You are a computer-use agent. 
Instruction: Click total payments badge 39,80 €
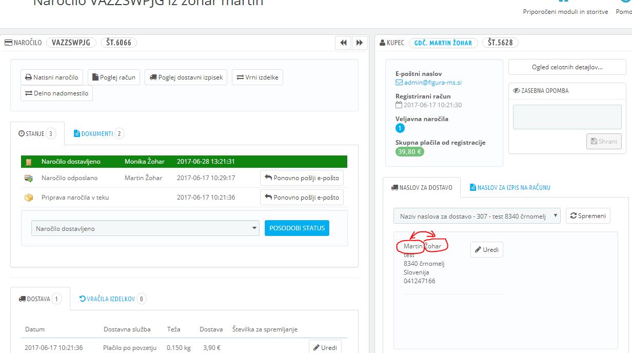coord(410,152)
